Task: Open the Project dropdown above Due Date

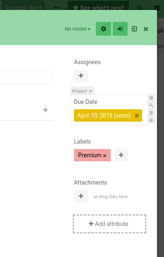Action: (82, 91)
